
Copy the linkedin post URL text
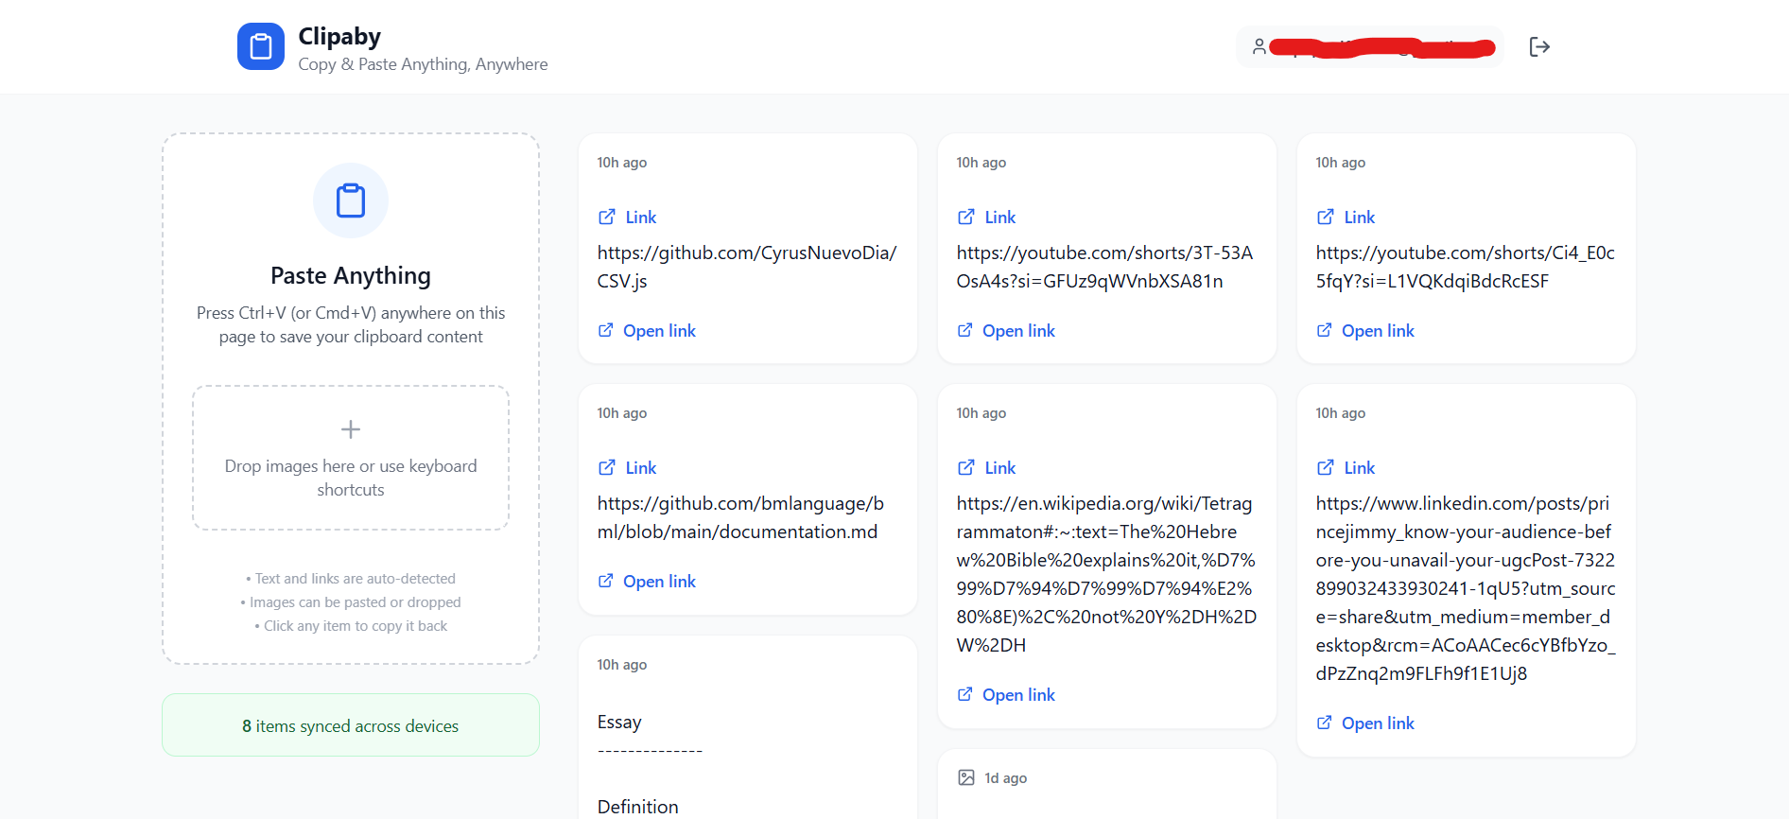[1466, 588]
